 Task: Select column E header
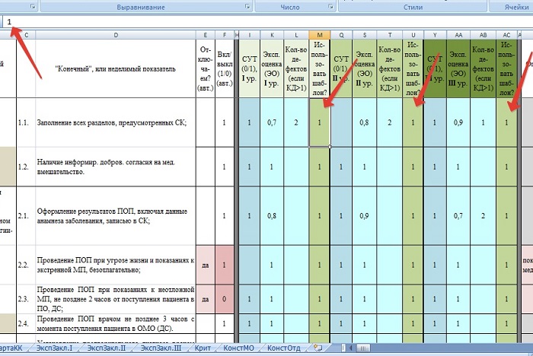click(x=206, y=35)
